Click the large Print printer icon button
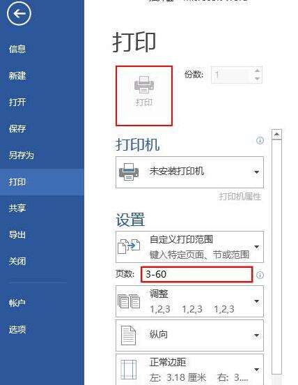This screenshot has width=298, height=385. click(x=144, y=96)
